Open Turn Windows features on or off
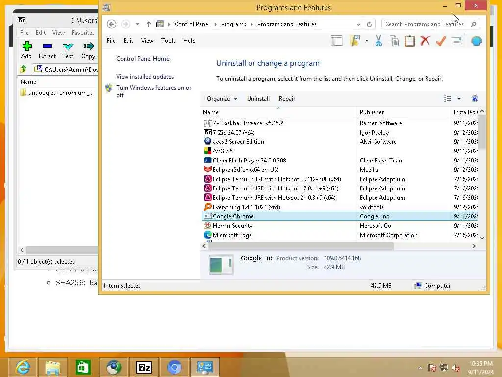This screenshot has width=502, height=377. click(153, 91)
